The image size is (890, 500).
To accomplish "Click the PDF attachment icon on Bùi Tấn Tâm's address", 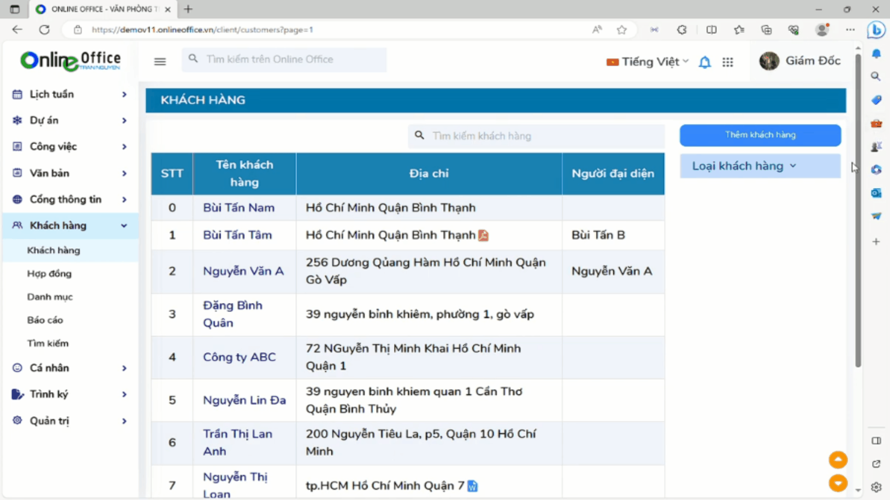I will tap(483, 236).
